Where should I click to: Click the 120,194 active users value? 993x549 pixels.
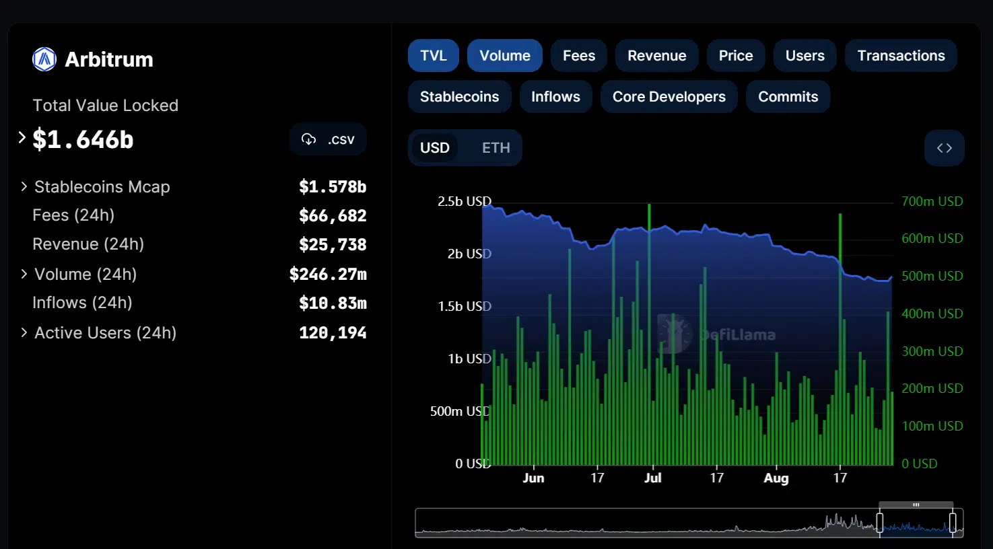click(x=333, y=332)
